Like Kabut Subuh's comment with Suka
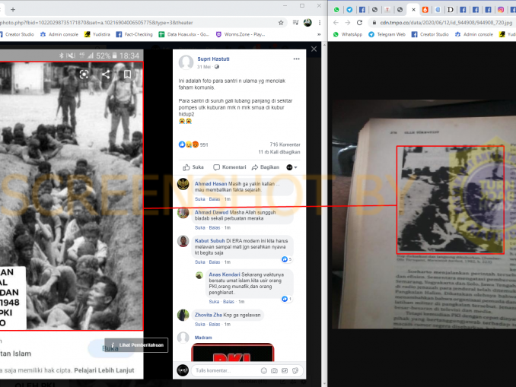Screen dimensions: 516x387 (199, 262)
